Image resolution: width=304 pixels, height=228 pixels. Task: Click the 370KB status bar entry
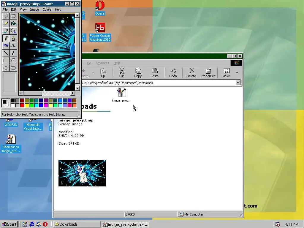151,214
